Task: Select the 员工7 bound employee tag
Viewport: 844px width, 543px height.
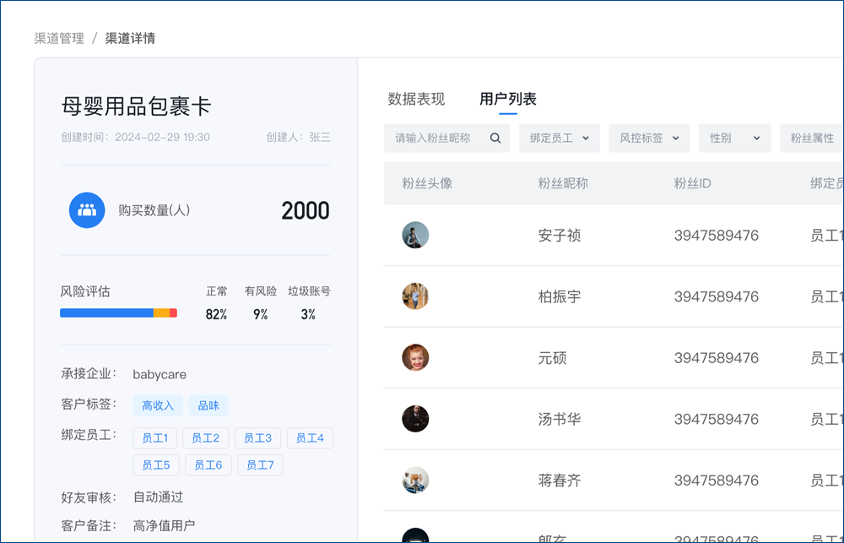Action: point(260,465)
